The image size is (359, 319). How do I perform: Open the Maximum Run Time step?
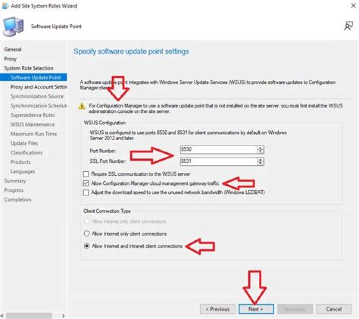[34, 134]
